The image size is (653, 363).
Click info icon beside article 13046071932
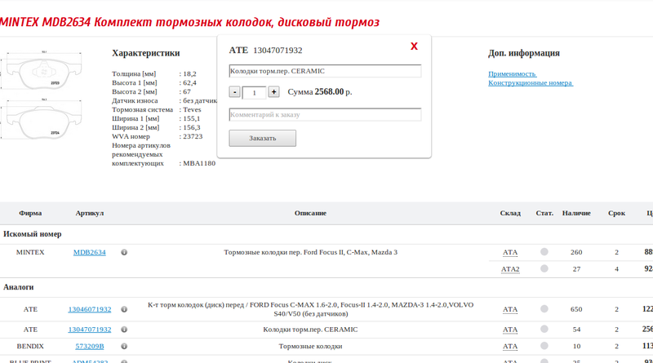(124, 310)
